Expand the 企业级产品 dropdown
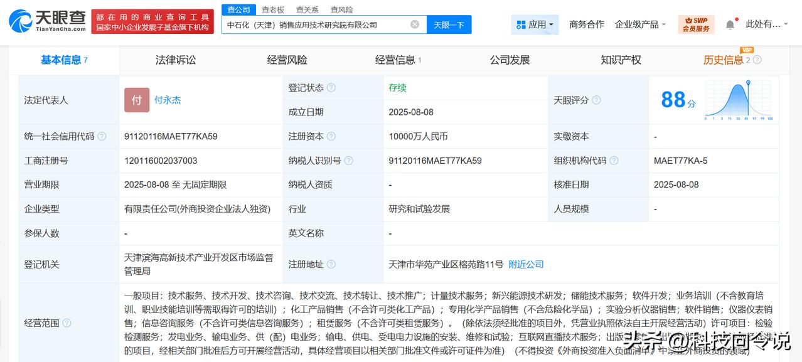This screenshot has height=362, width=802. point(641,24)
